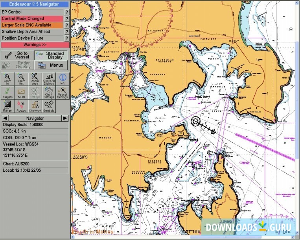Select the EP Control alert

(x=32, y=12)
